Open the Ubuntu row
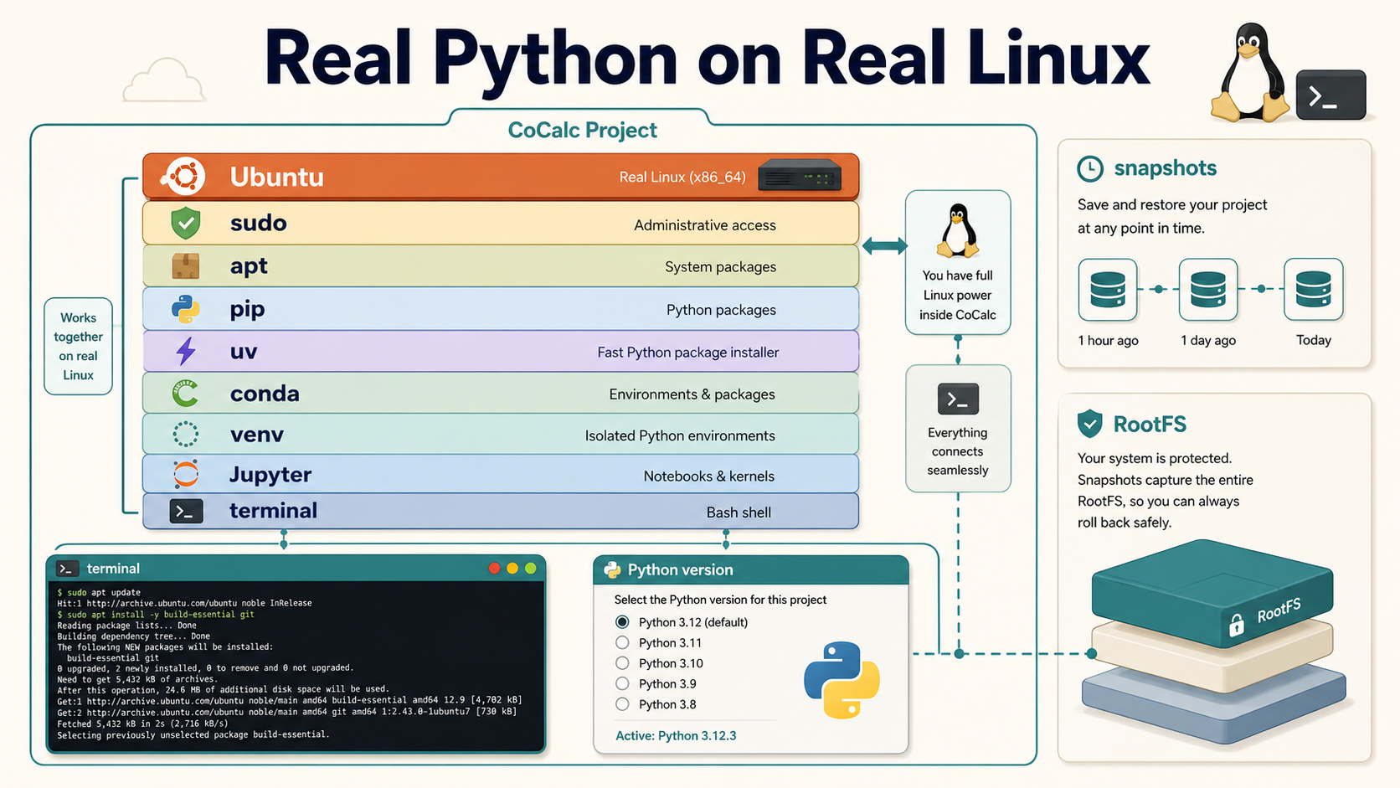1400x788 pixels. [x=501, y=177]
